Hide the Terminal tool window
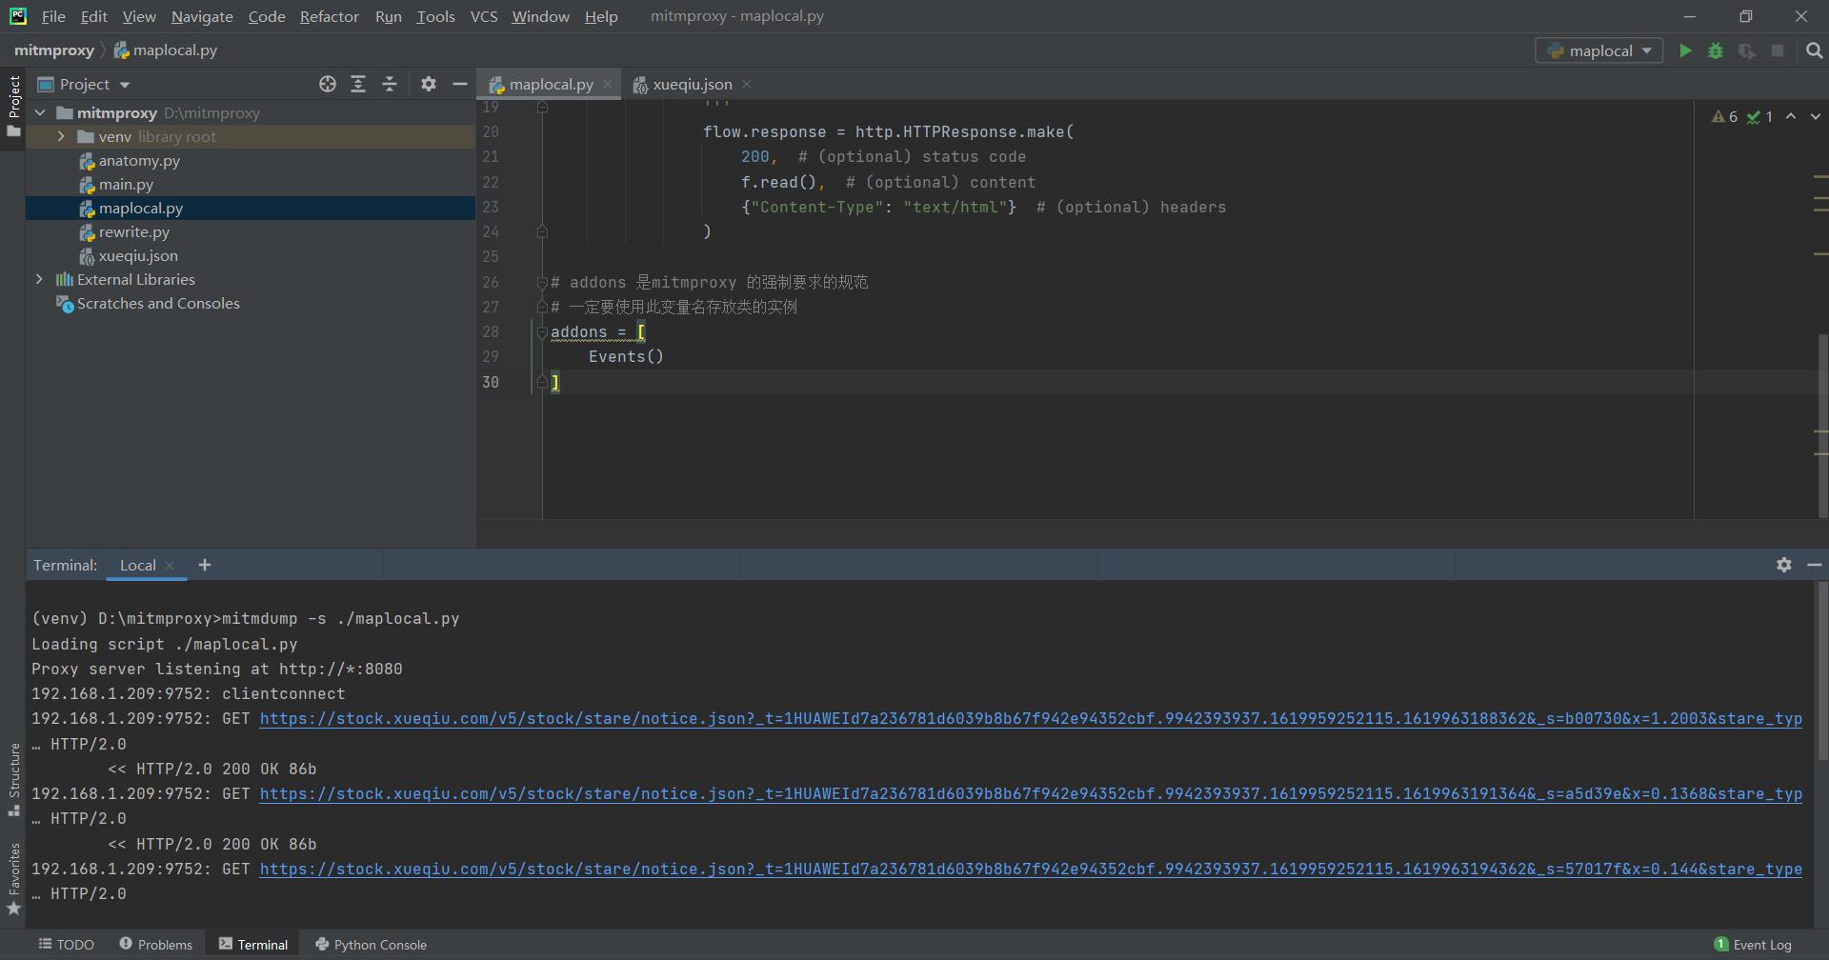 click(1815, 565)
